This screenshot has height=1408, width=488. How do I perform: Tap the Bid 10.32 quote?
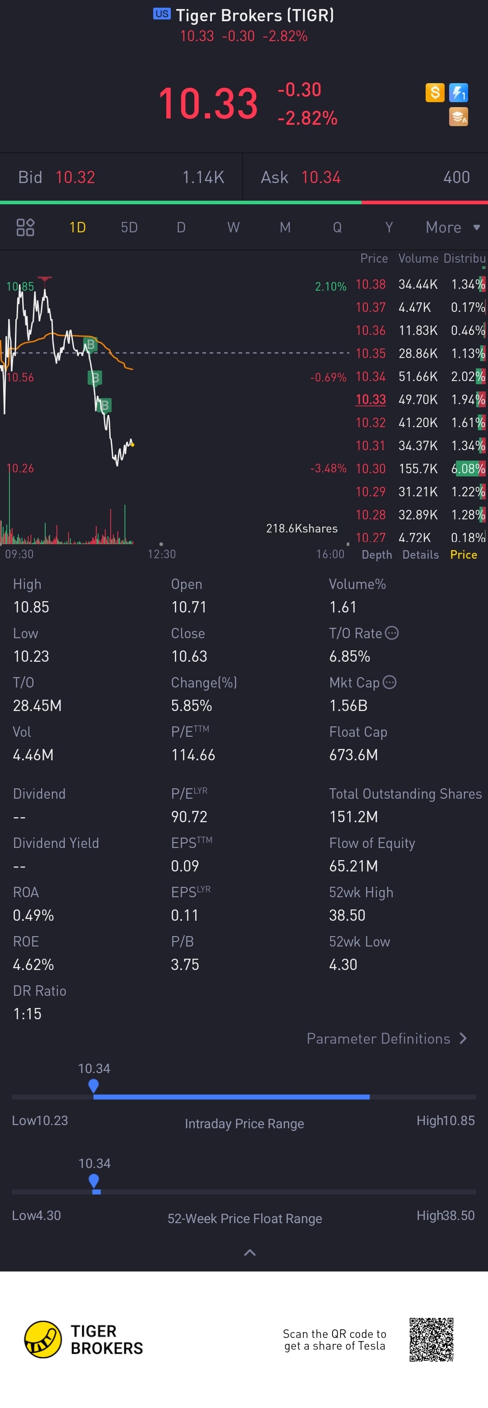[121, 177]
